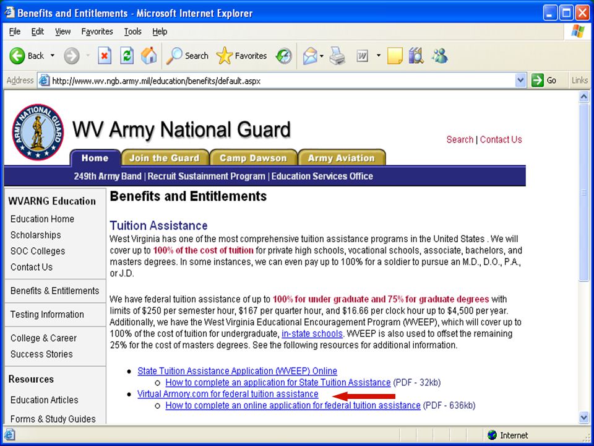Open the Home page house icon
This screenshot has height=446, width=594.
click(149, 56)
